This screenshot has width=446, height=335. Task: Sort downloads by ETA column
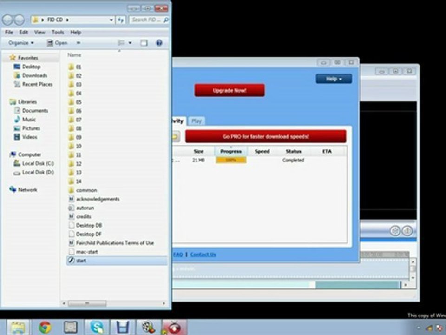point(327,151)
